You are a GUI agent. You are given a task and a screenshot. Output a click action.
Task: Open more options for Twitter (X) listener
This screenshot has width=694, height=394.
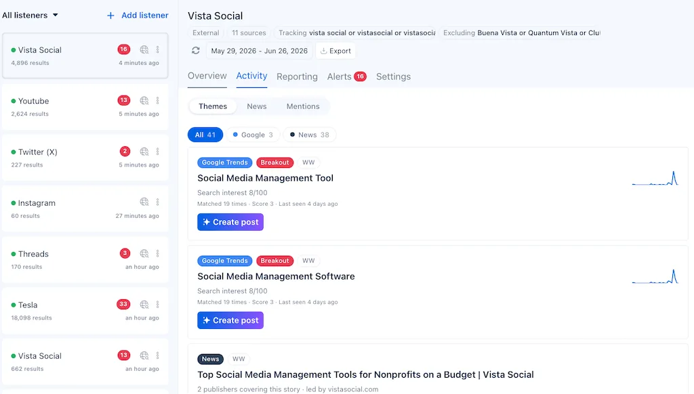click(157, 152)
